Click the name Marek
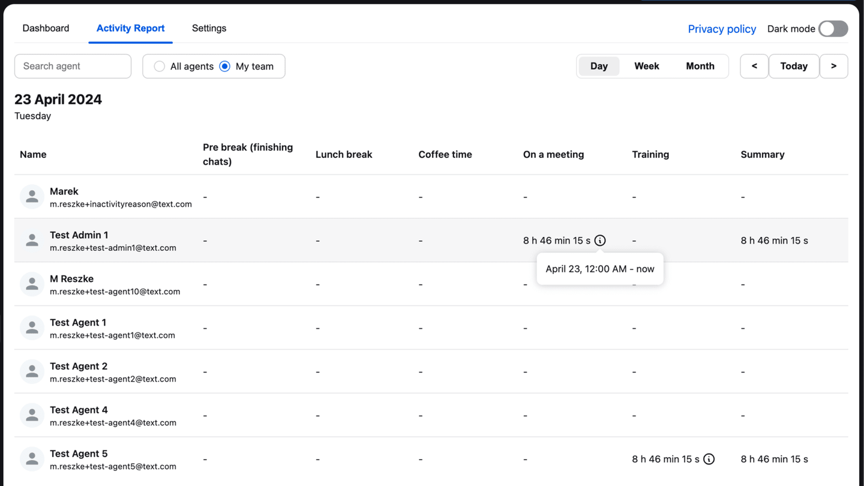 point(64,191)
